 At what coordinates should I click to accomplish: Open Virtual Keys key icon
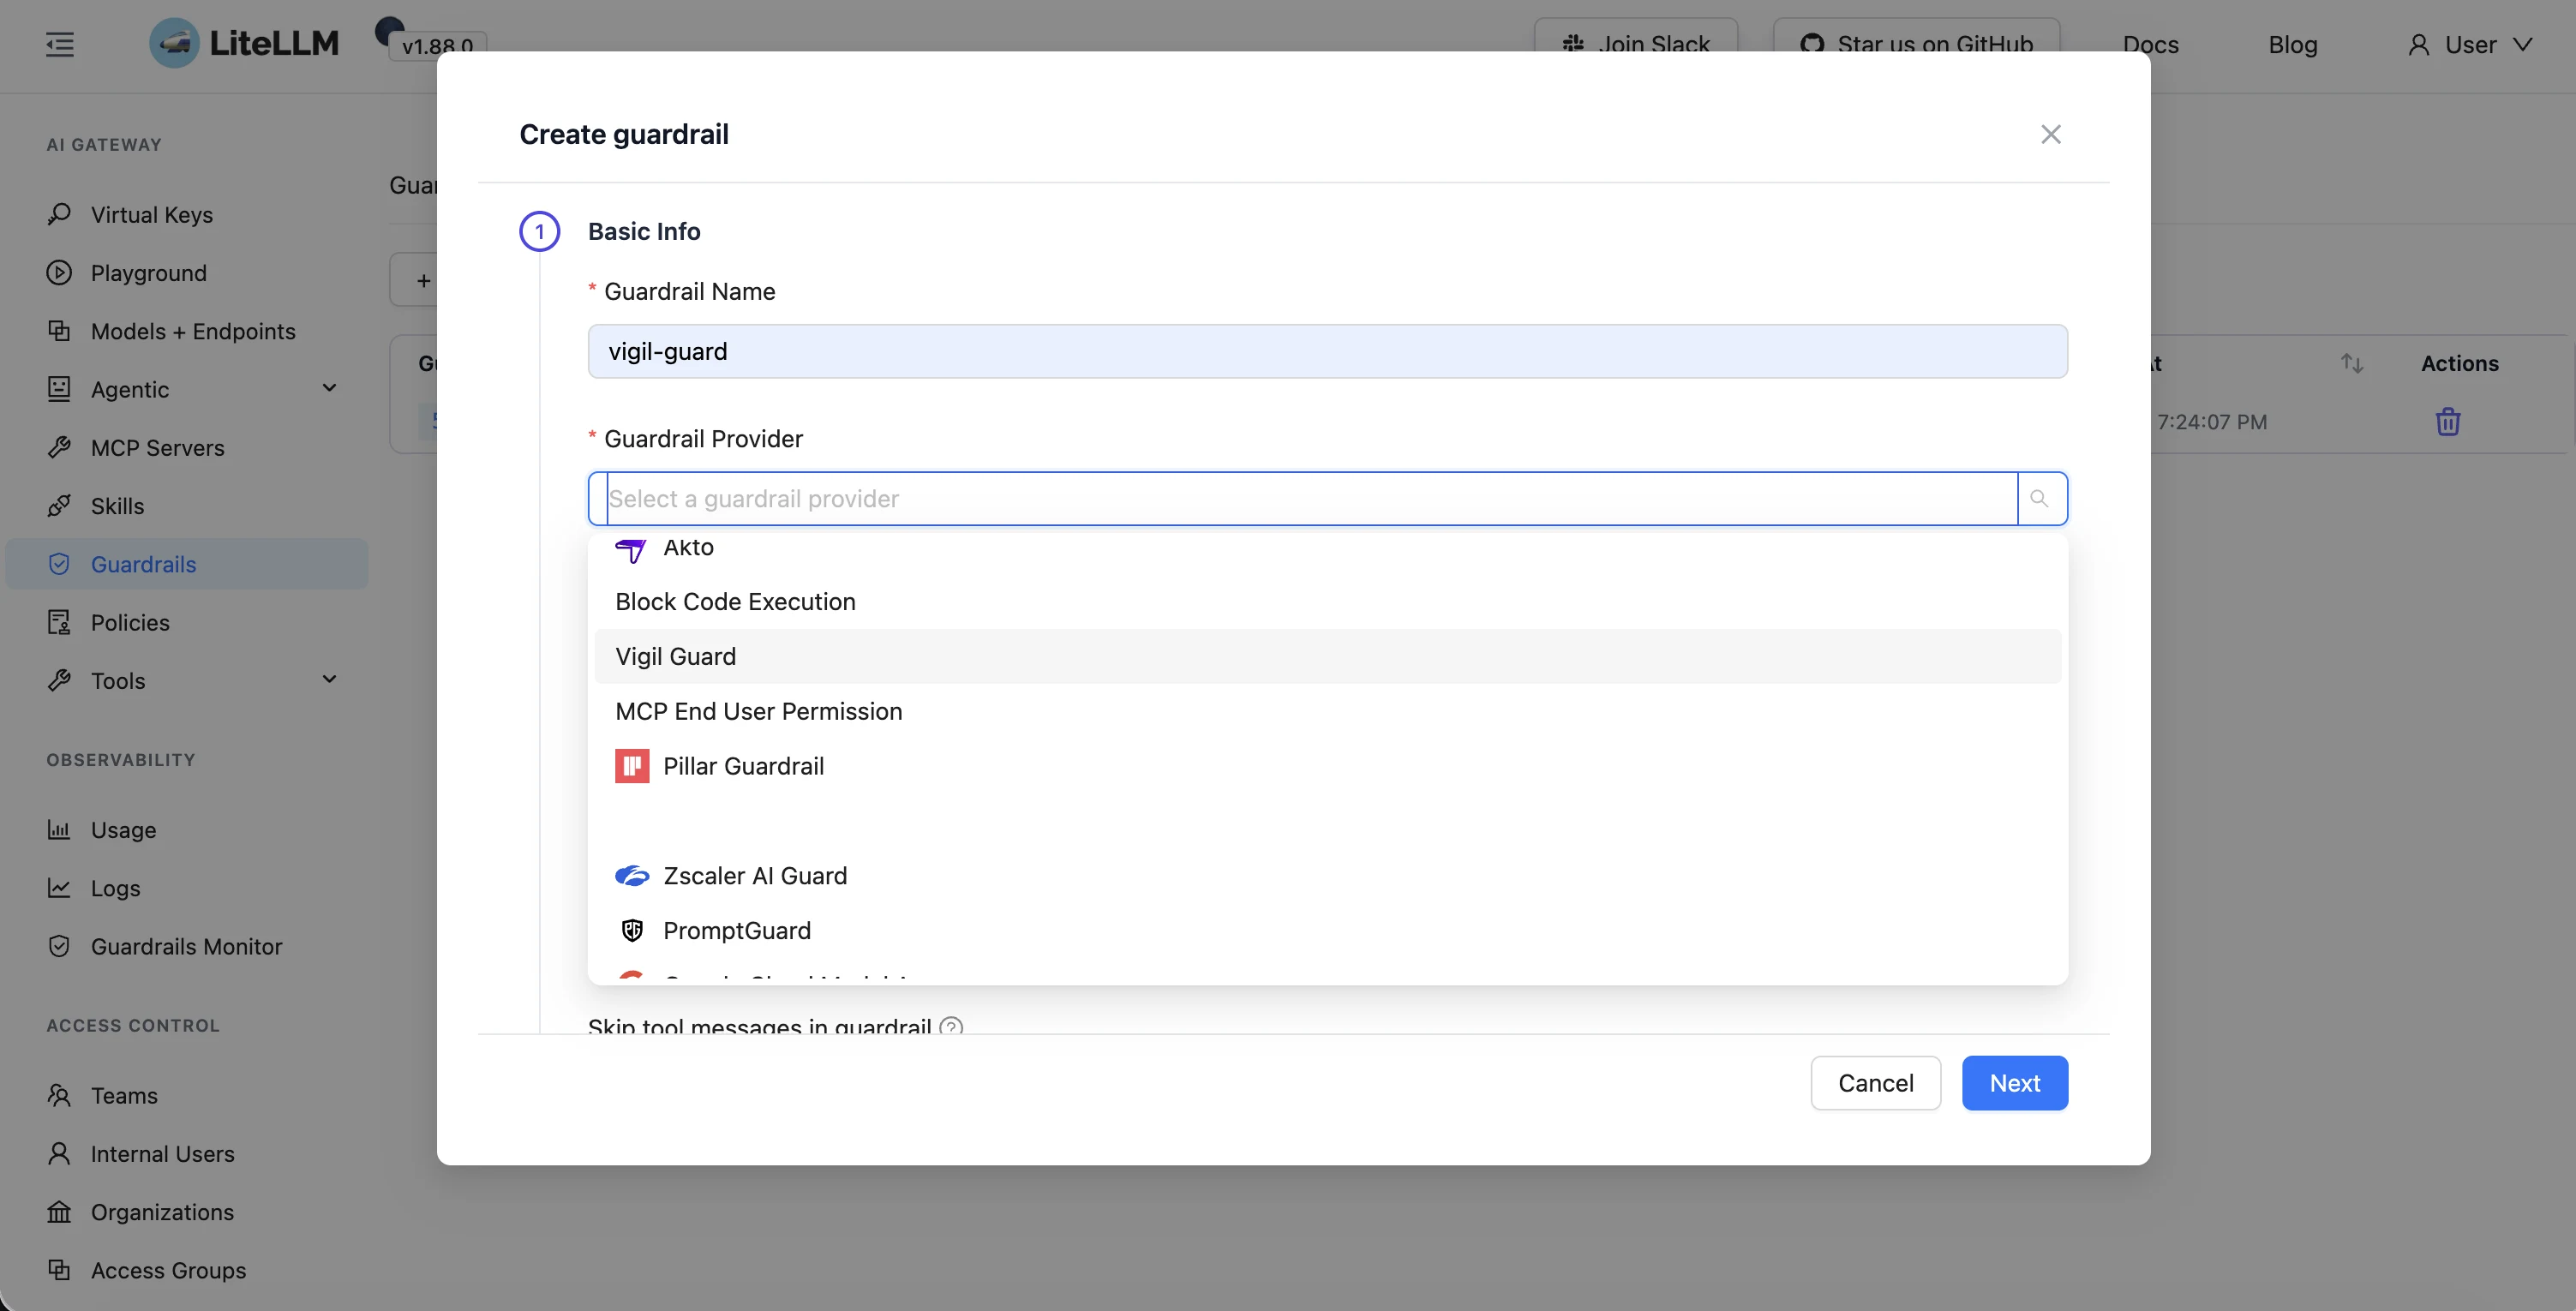[x=59, y=214]
